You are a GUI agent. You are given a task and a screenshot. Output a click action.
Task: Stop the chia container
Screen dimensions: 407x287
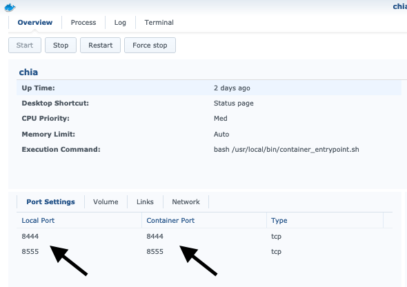pos(61,45)
